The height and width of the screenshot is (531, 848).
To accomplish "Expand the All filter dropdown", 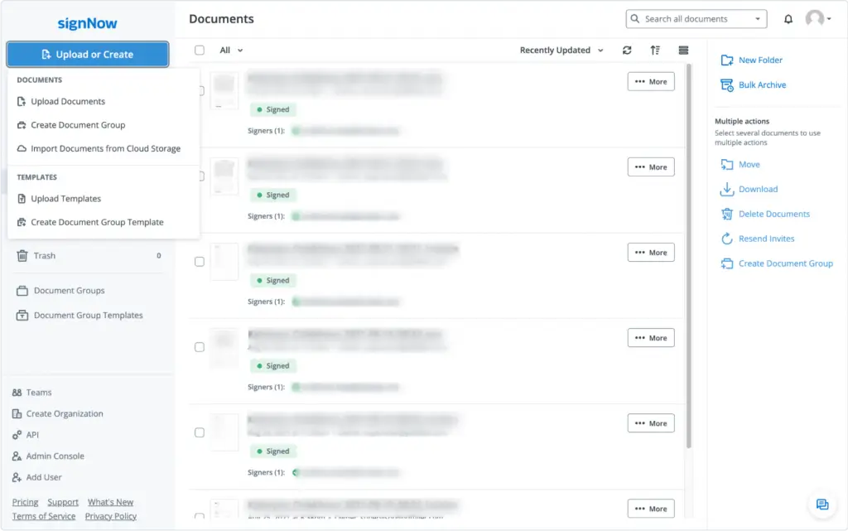I will 232,51.
